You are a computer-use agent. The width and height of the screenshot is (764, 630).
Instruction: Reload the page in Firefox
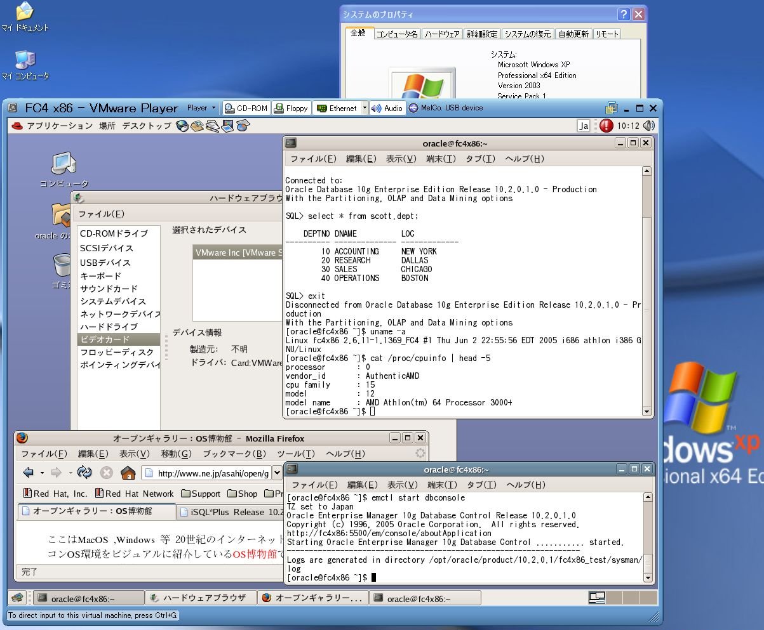click(84, 473)
